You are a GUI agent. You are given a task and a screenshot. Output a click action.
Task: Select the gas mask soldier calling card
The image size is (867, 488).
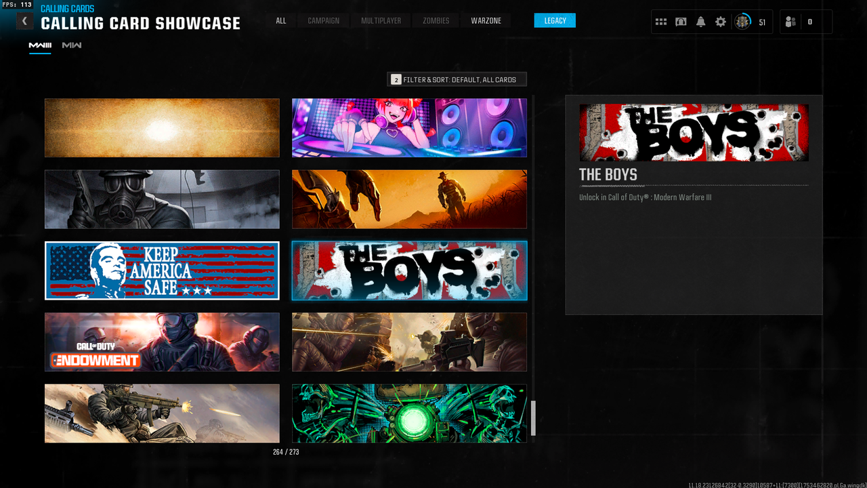[162, 199]
